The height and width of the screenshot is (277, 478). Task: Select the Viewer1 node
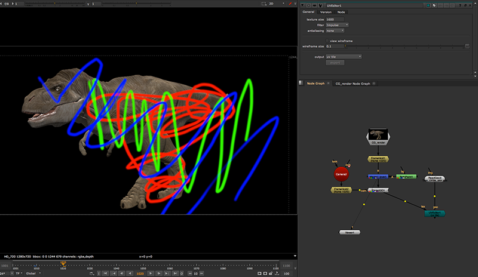pyautogui.click(x=348, y=232)
